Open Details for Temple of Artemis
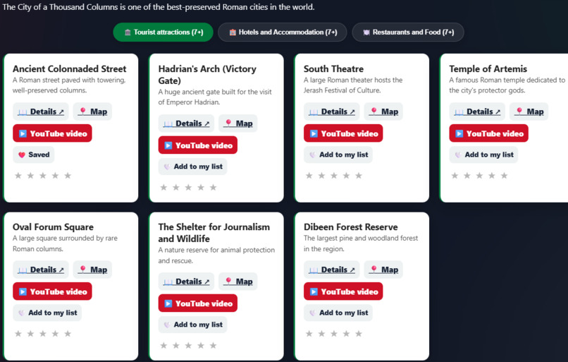 pos(477,111)
